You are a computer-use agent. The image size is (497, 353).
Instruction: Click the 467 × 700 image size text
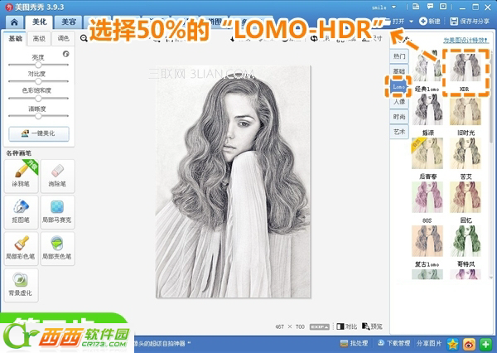290,326
